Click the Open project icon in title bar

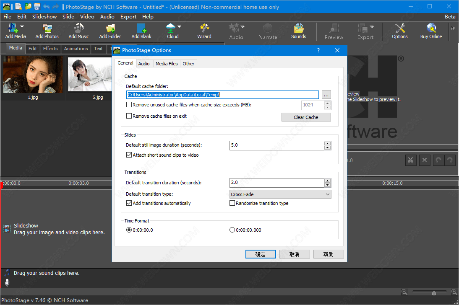click(x=28, y=6)
